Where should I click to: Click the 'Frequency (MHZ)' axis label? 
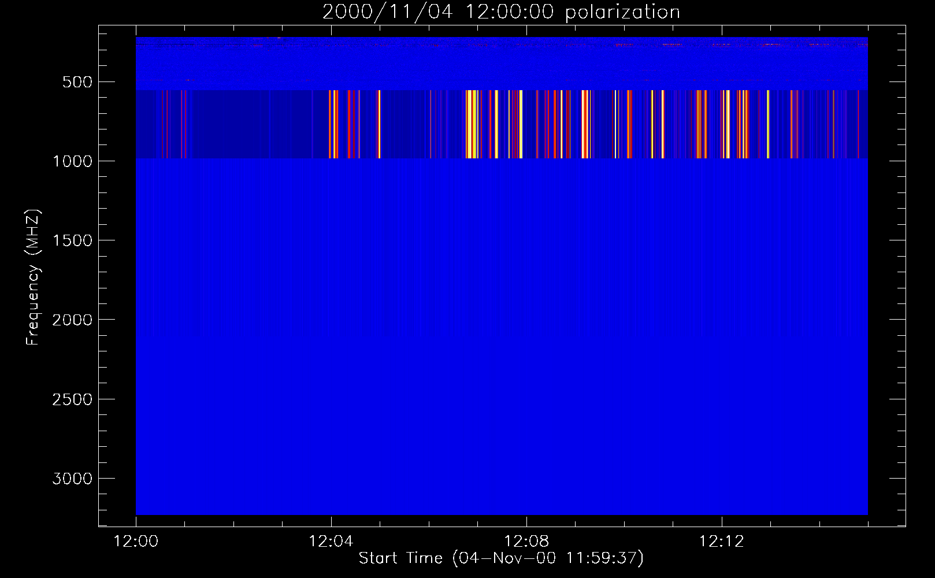33,277
